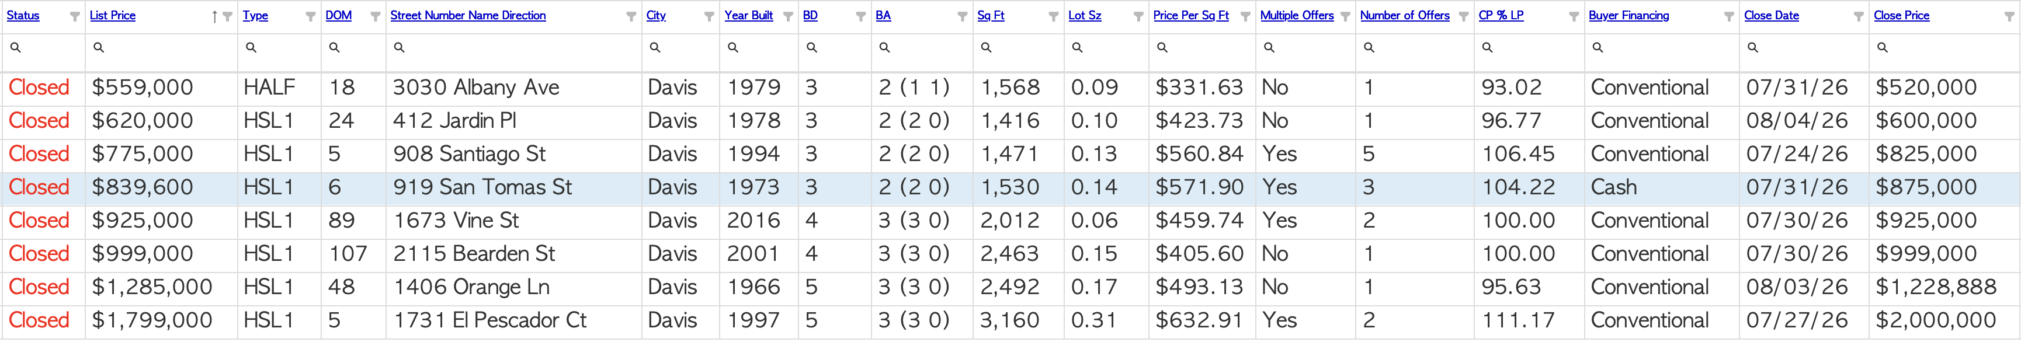The height and width of the screenshot is (342, 2021).
Task: Click the filter funnel for City column
Action: coord(709,16)
